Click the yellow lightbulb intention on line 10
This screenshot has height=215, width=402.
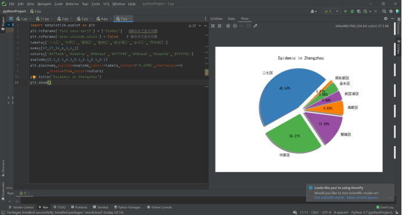pos(34,77)
